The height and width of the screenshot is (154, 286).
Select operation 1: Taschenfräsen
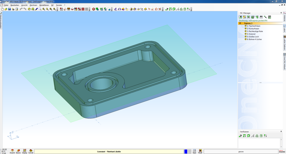coord(255,26)
